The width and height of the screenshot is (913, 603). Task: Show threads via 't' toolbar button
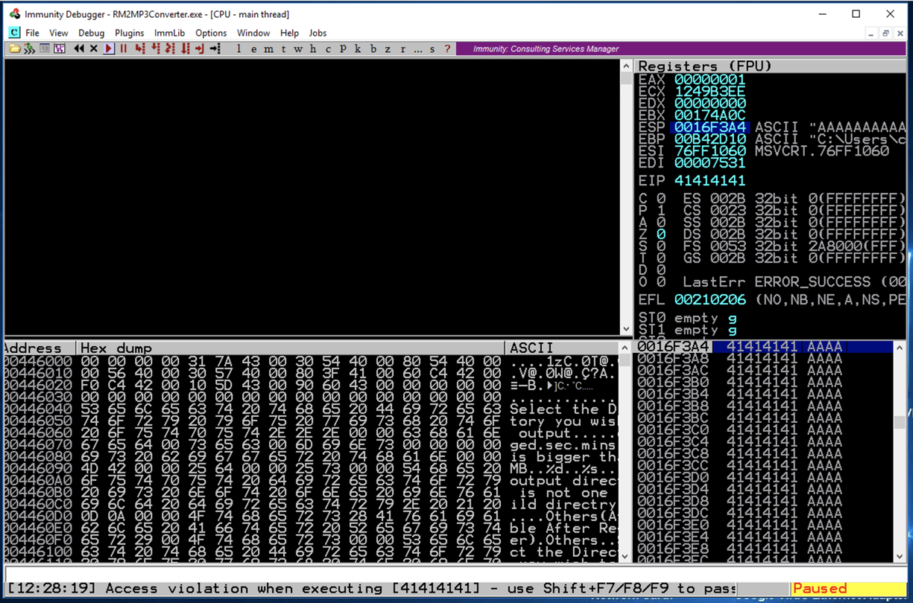point(283,48)
